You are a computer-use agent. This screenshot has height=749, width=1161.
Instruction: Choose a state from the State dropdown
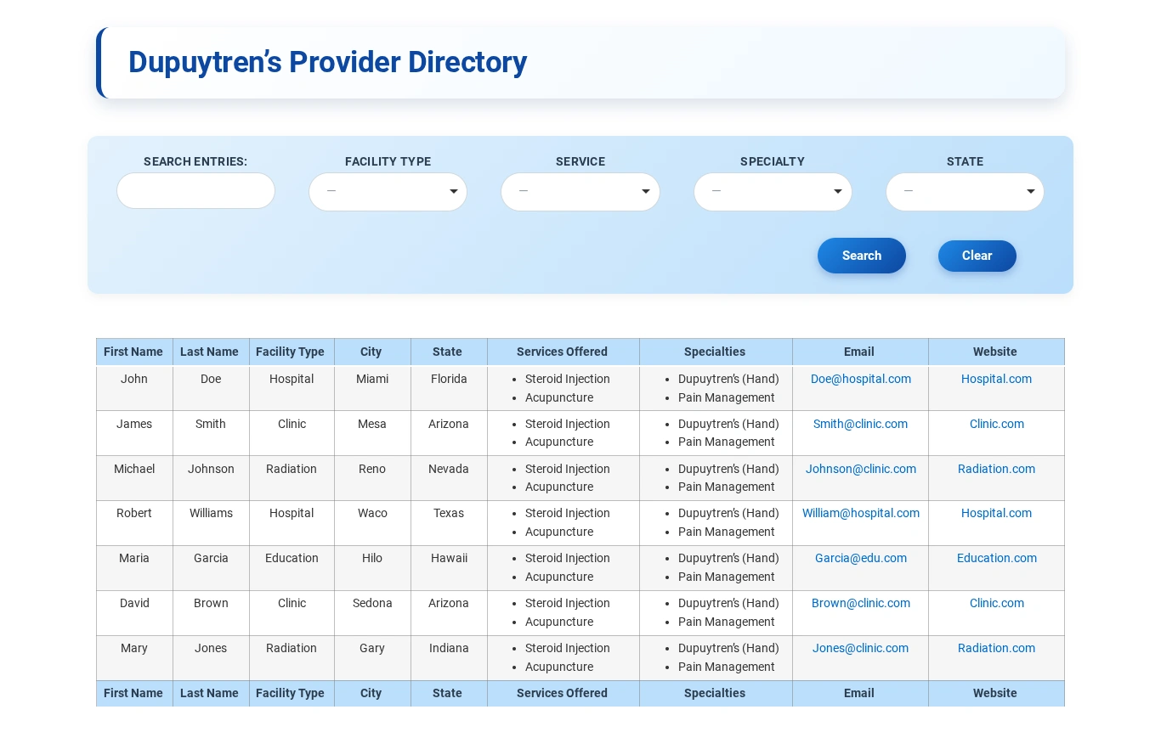point(965,192)
